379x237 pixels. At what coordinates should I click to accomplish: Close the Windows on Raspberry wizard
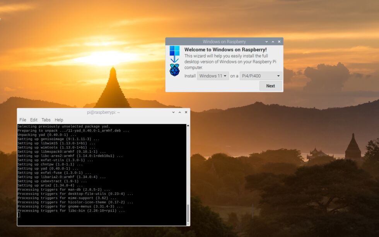[279, 41]
